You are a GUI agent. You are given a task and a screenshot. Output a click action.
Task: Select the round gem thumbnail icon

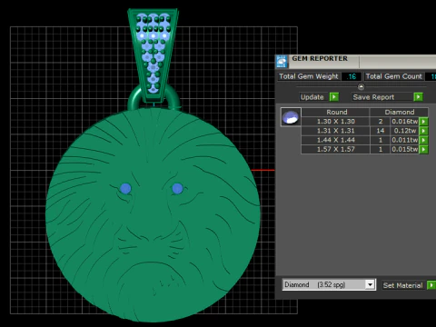(x=291, y=117)
